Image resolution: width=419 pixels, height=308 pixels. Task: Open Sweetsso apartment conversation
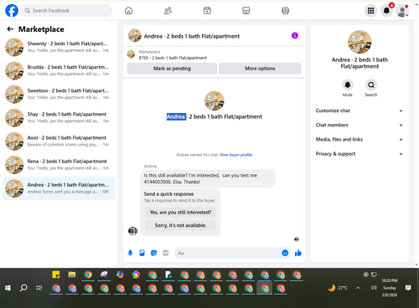59,94
